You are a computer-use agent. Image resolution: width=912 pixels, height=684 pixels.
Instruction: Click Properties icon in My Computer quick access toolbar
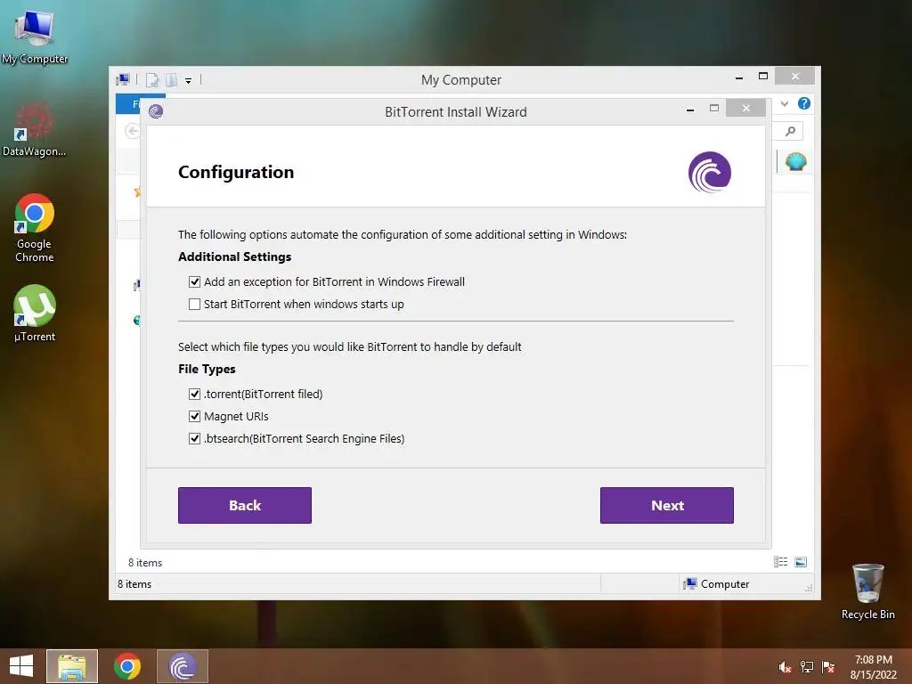[152, 79]
